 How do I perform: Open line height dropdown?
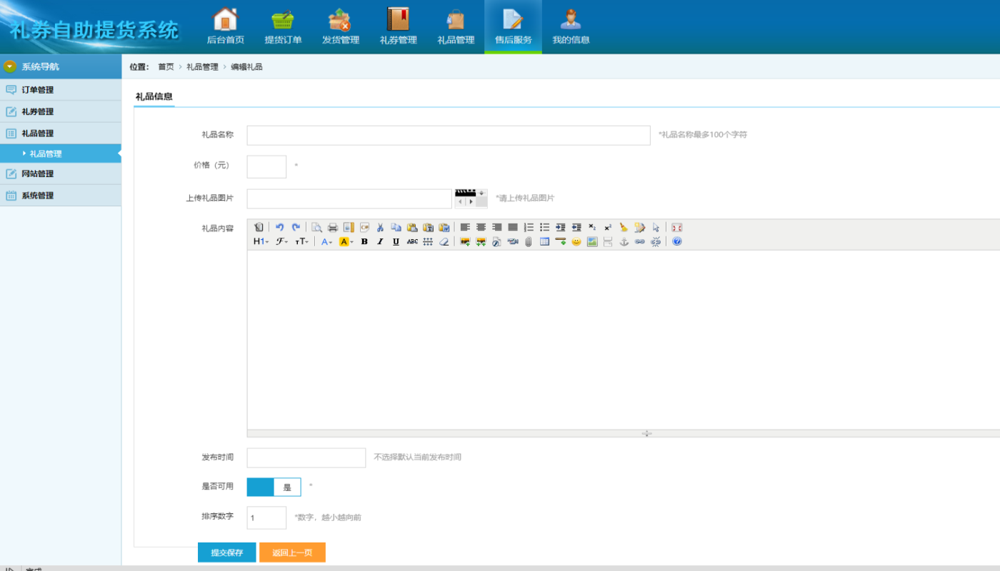pyautogui.click(x=428, y=242)
